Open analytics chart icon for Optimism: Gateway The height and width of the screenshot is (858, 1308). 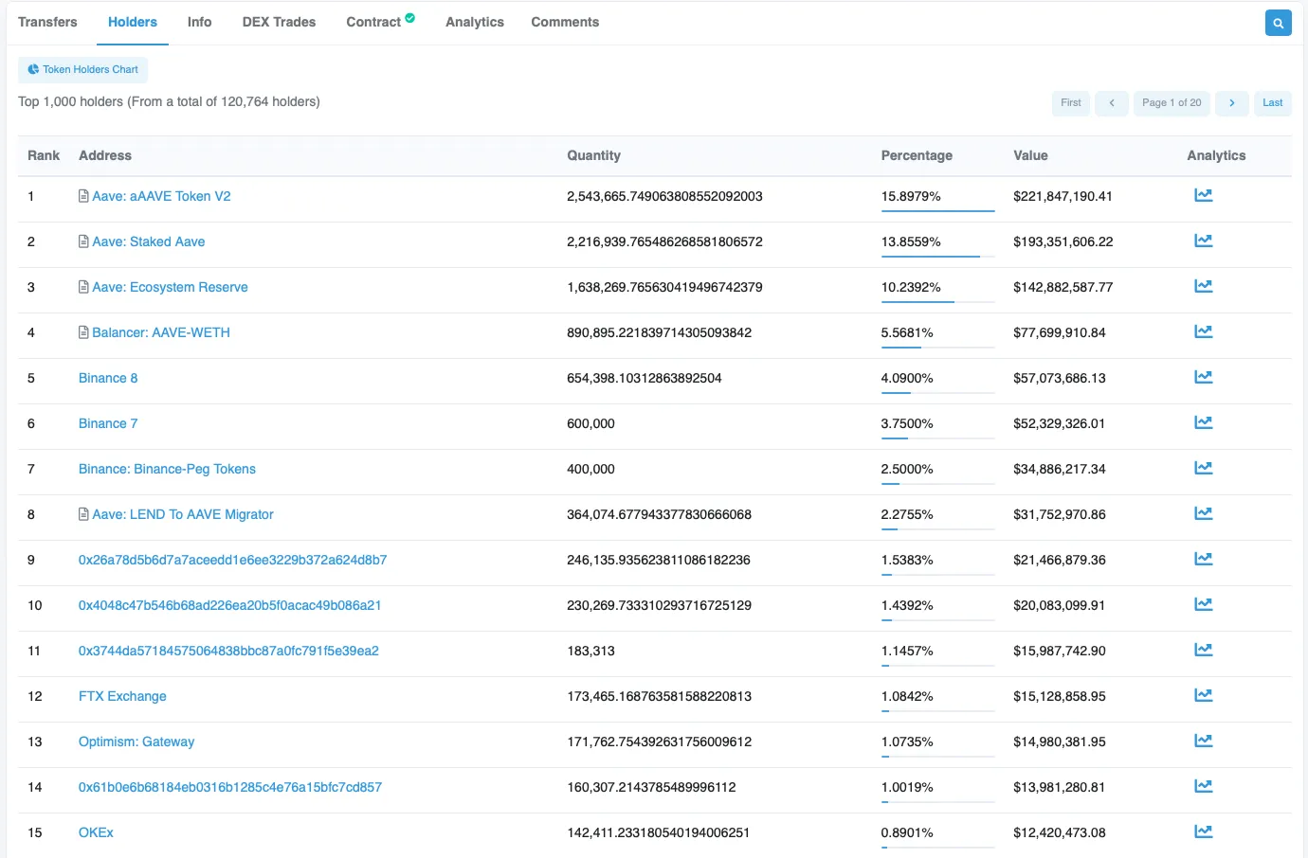click(x=1203, y=741)
